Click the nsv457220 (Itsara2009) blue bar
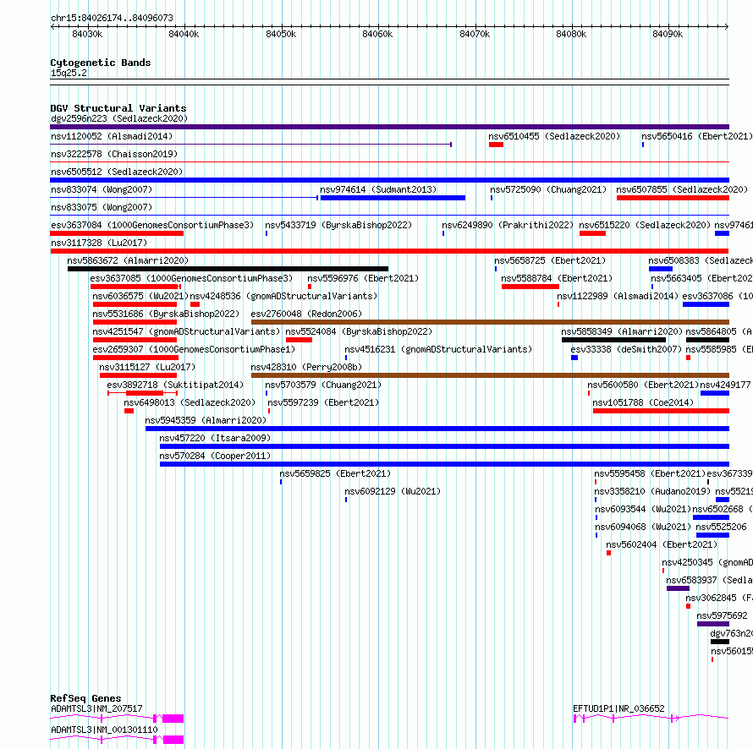The width and height of the screenshot is (753, 749). (445, 446)
